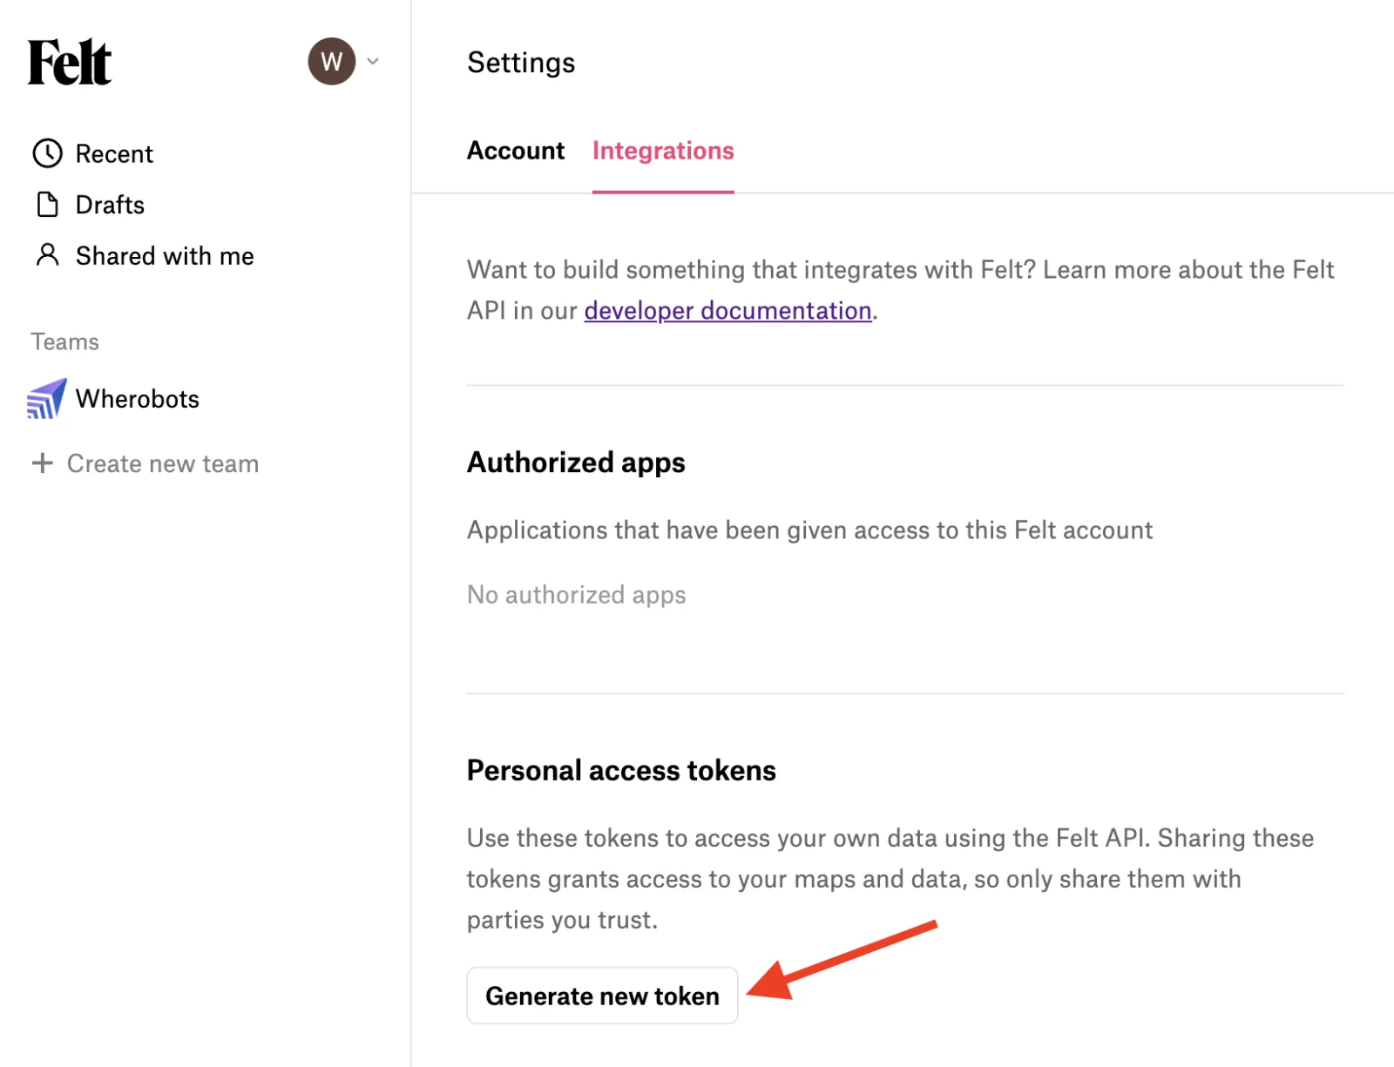Image resolution: width=1394 pixels, height=1067 pixels.
Task: Click the Recent clock icon
Action: coord(47,153)
